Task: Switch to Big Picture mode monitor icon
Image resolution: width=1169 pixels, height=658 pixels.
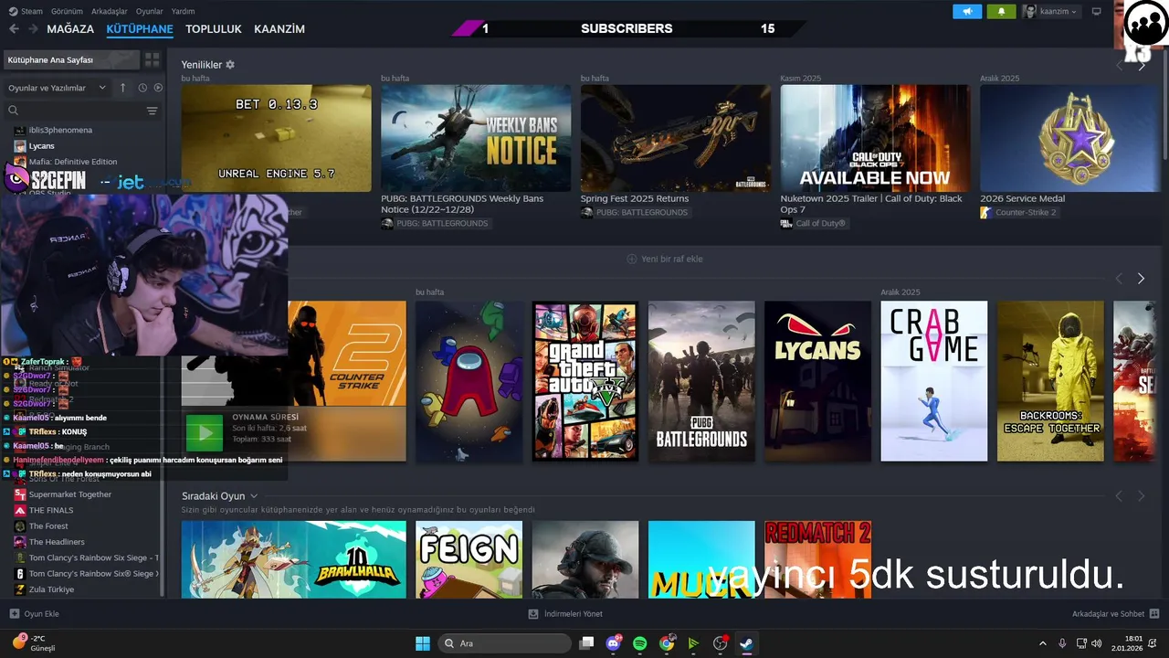Action: (x=1096, y=11)
